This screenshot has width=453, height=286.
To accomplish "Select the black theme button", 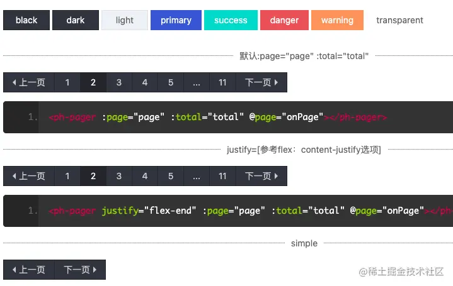I will 26,20.
